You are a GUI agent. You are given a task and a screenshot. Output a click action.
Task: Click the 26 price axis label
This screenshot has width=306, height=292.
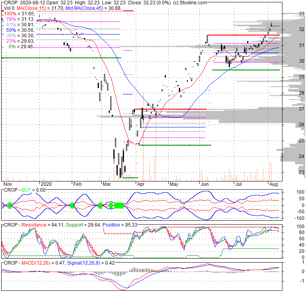point(302,125)
